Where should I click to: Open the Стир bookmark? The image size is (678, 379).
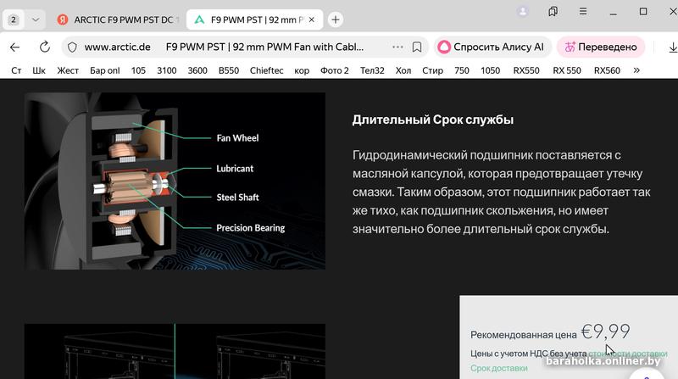coord(432,70)
